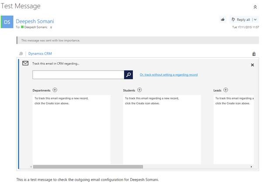Viewport: 263px width, 188px height.
Task: Click the right arrow of horizontal scrollbar
Action: tap(251, 167)
